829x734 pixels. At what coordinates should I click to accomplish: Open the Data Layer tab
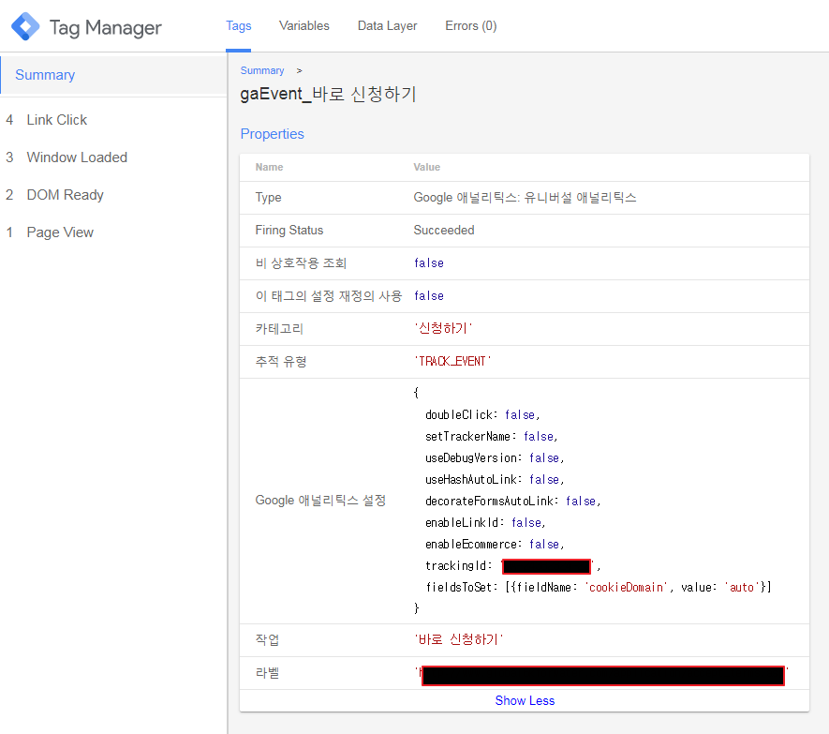coord(387,26)
